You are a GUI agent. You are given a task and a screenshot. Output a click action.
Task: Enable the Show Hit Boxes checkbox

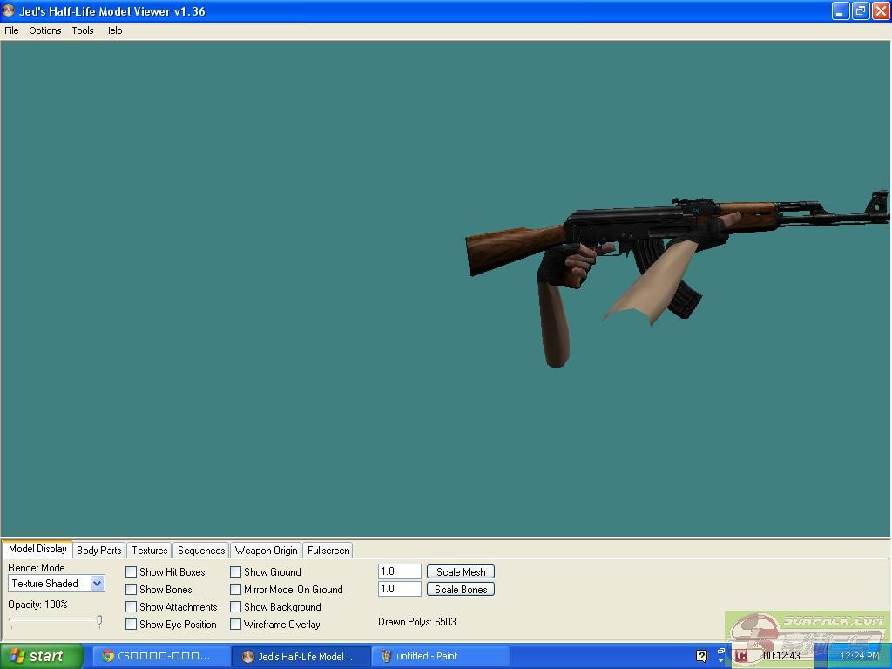click(x=131, y=571)
